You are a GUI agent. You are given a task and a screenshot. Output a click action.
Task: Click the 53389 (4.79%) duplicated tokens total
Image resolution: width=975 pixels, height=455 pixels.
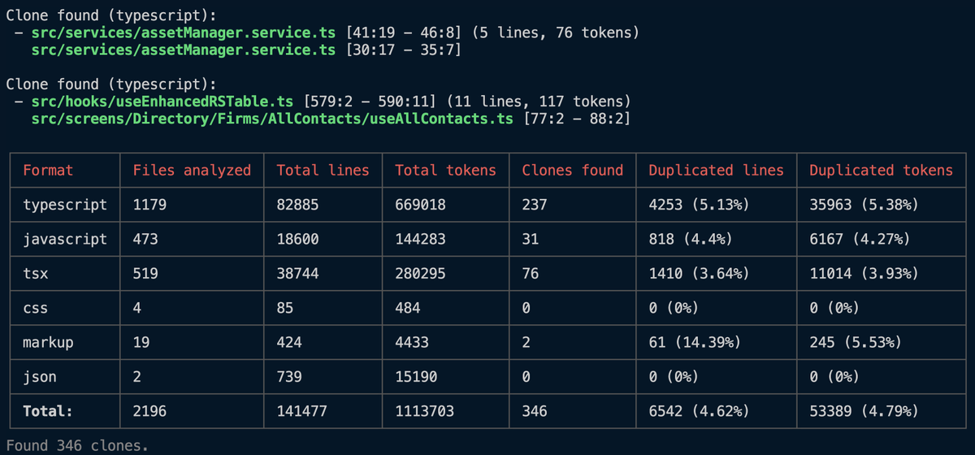click(864, 411)
